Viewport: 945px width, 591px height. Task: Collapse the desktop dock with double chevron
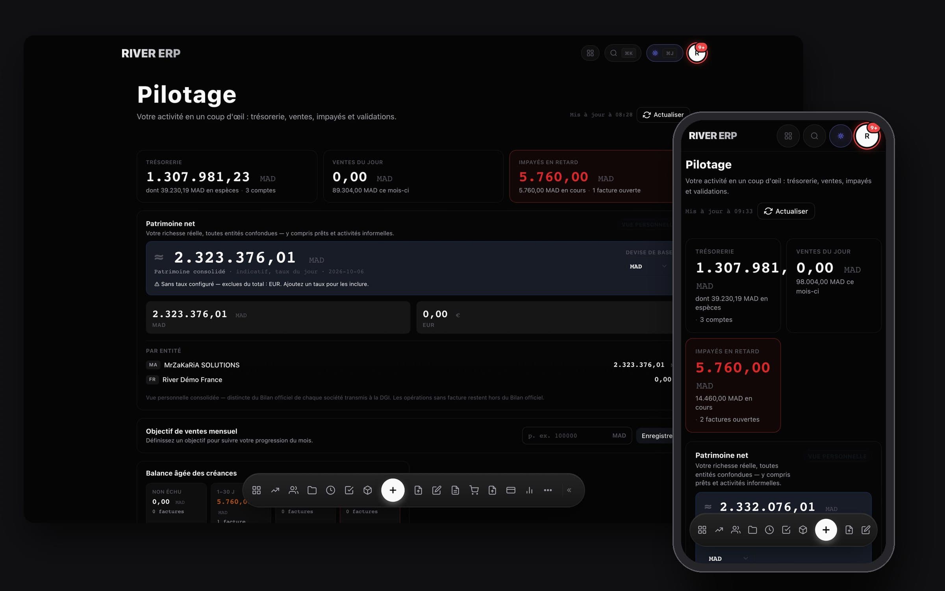pyautogui.click(x=569, y=490)
